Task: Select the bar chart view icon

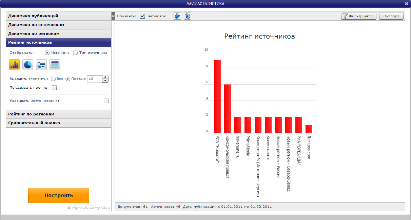Action: (x=14, y=65)
